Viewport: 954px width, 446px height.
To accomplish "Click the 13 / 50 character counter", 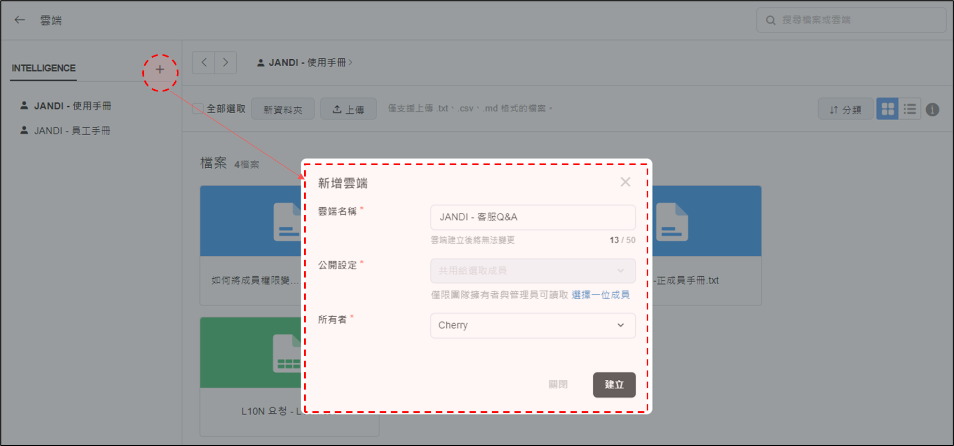I will tap(623, 240).
